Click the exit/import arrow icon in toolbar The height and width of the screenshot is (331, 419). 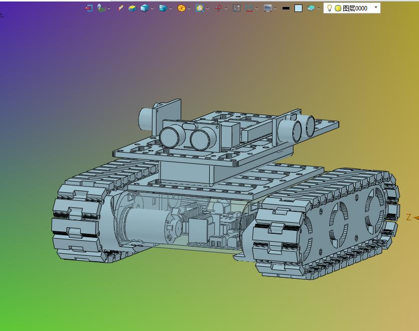click(x=89, y=8)
